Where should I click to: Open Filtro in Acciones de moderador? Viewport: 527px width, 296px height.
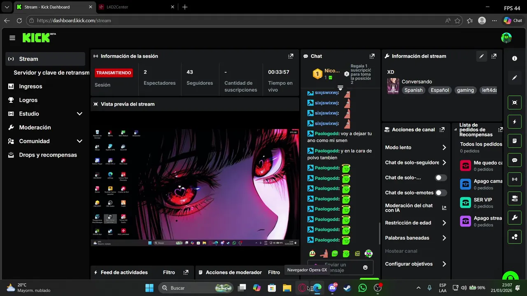(274, 272)
